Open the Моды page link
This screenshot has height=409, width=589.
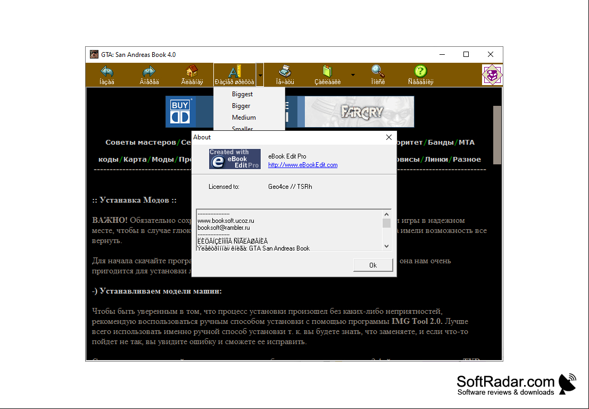[x=163, y=159]
